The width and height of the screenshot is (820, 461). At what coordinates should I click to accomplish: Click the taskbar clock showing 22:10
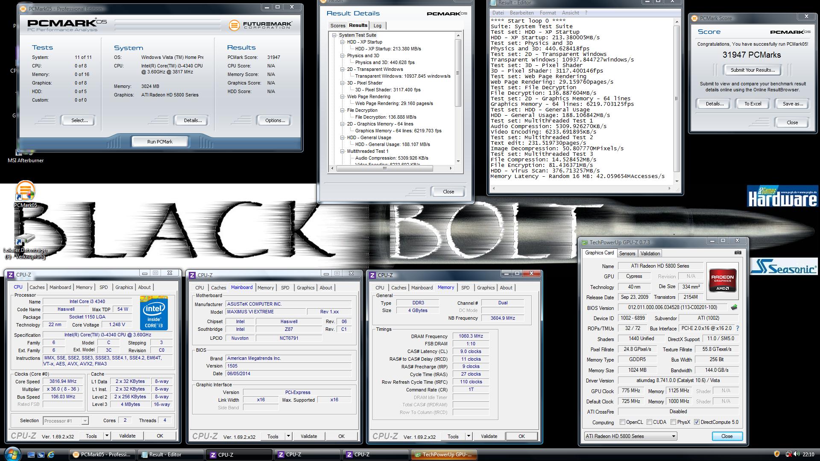(808, 455)
